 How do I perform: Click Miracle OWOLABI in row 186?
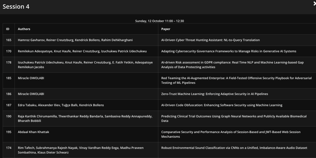click(x=31, y=94)
